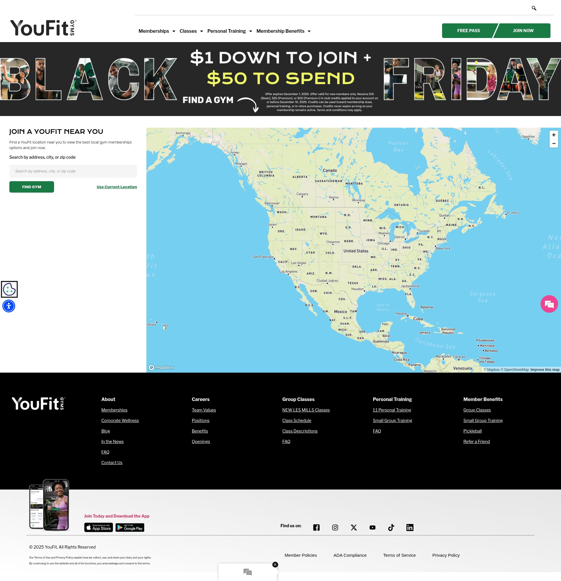
Task: Expand the Personal Training menu arrow
Action: (x=250, y=31)
